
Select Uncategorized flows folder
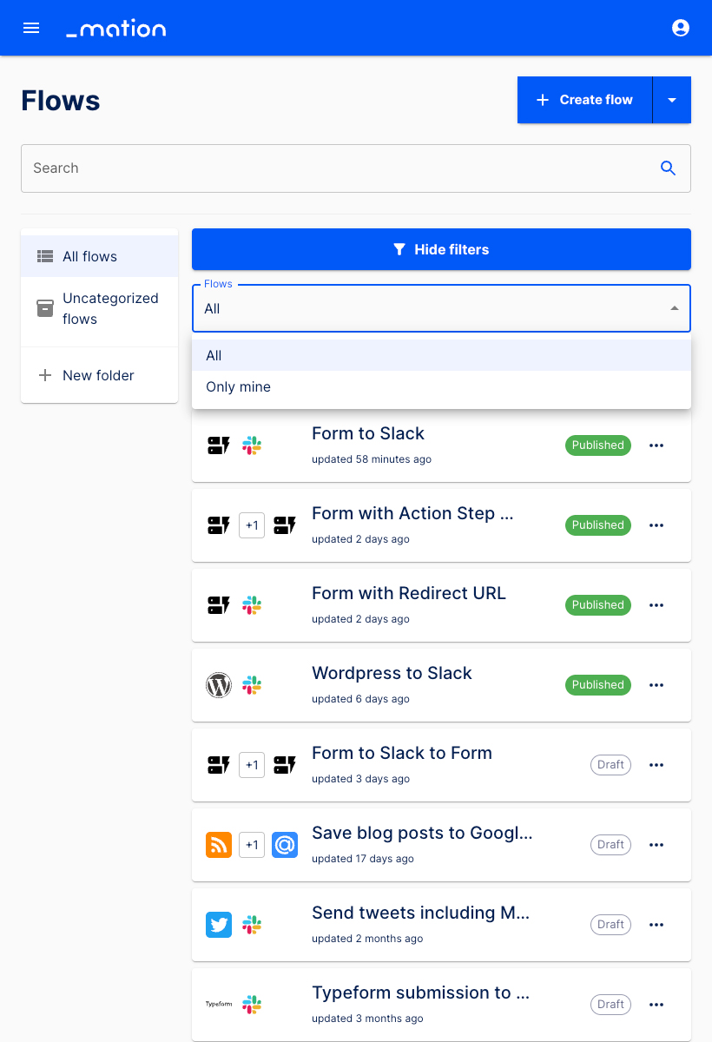click(x=109, y=308)
